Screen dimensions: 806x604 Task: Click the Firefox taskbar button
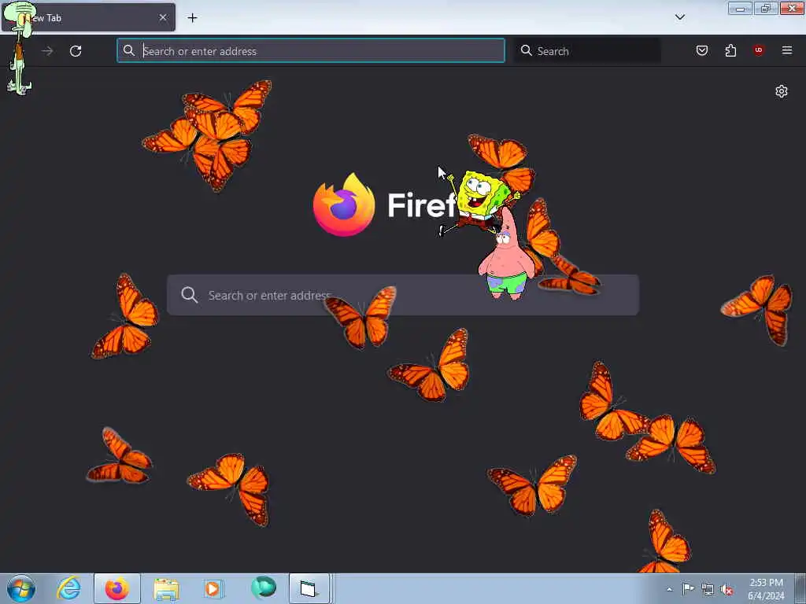point(117,588)
